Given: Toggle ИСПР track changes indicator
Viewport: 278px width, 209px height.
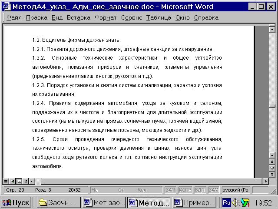Looking at the screenshot, I should coord(185,190).
